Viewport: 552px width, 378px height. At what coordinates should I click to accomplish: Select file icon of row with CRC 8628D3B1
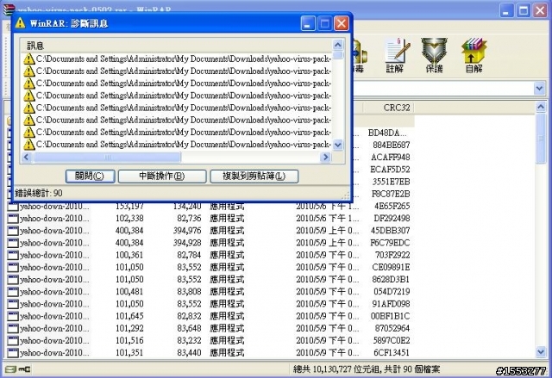pyautogui.click(x=13, y=280)
